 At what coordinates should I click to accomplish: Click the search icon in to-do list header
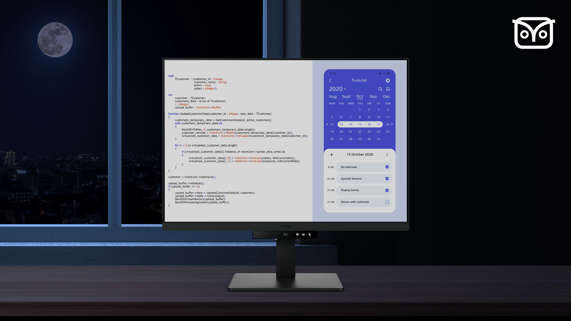380,89
